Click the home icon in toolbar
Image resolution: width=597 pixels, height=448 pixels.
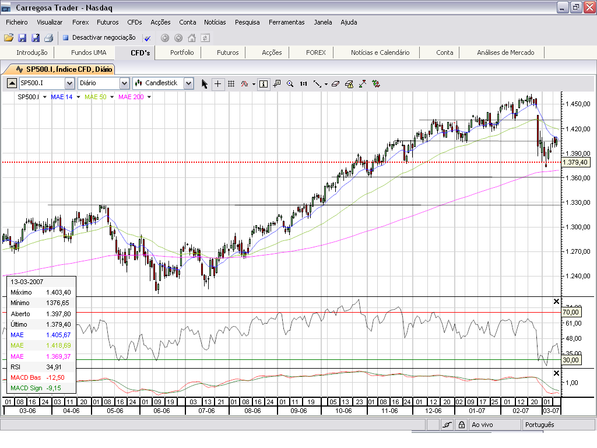[192, 38]
